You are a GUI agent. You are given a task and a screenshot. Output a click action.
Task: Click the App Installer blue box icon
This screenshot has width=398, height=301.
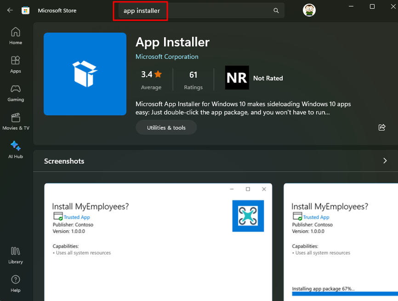(85, 74)
